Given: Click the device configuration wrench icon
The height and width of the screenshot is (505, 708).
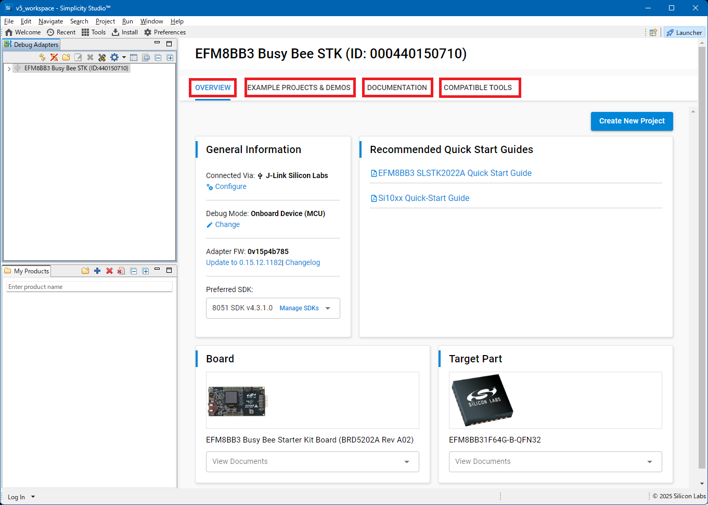Looking at the screenshot, I should click(102, 57).
